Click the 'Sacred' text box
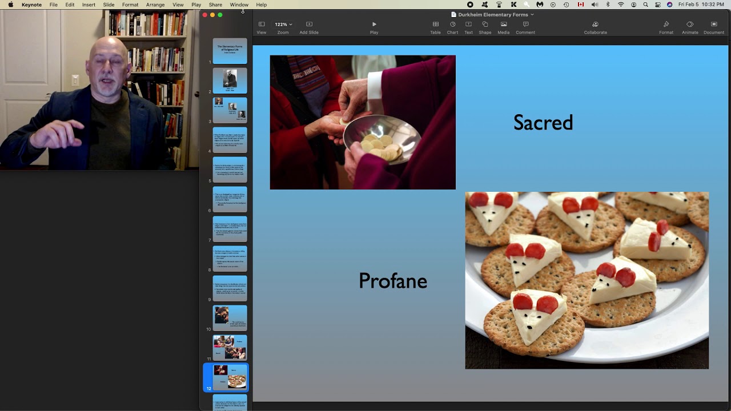 543,123
